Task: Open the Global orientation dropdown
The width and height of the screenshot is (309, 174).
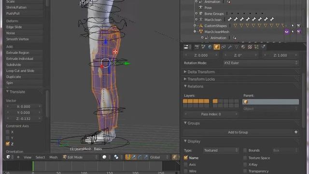Action: [159, 157]
